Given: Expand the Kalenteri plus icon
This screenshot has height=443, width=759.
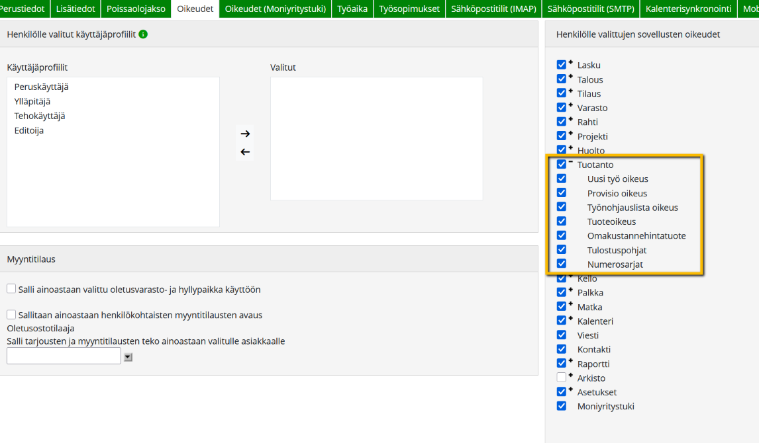Looking at the screenshot, I should point(571,318).
